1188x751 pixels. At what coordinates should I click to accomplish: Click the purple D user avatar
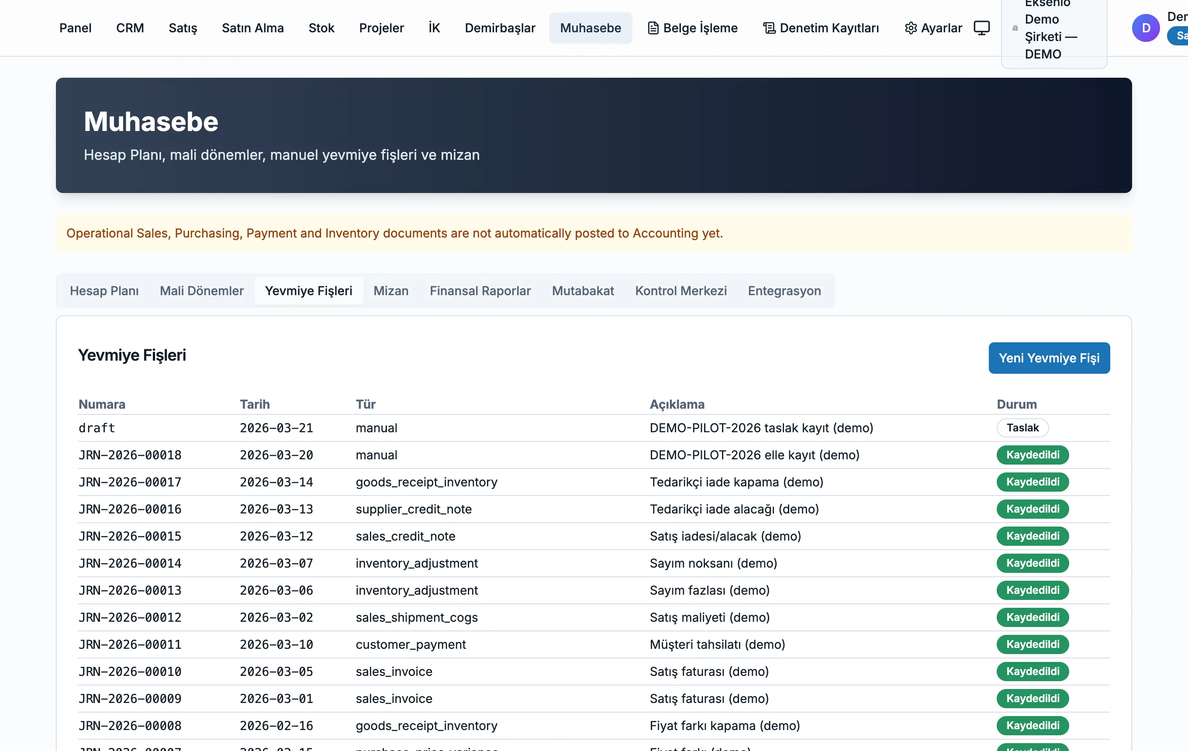coord(1145,28)
